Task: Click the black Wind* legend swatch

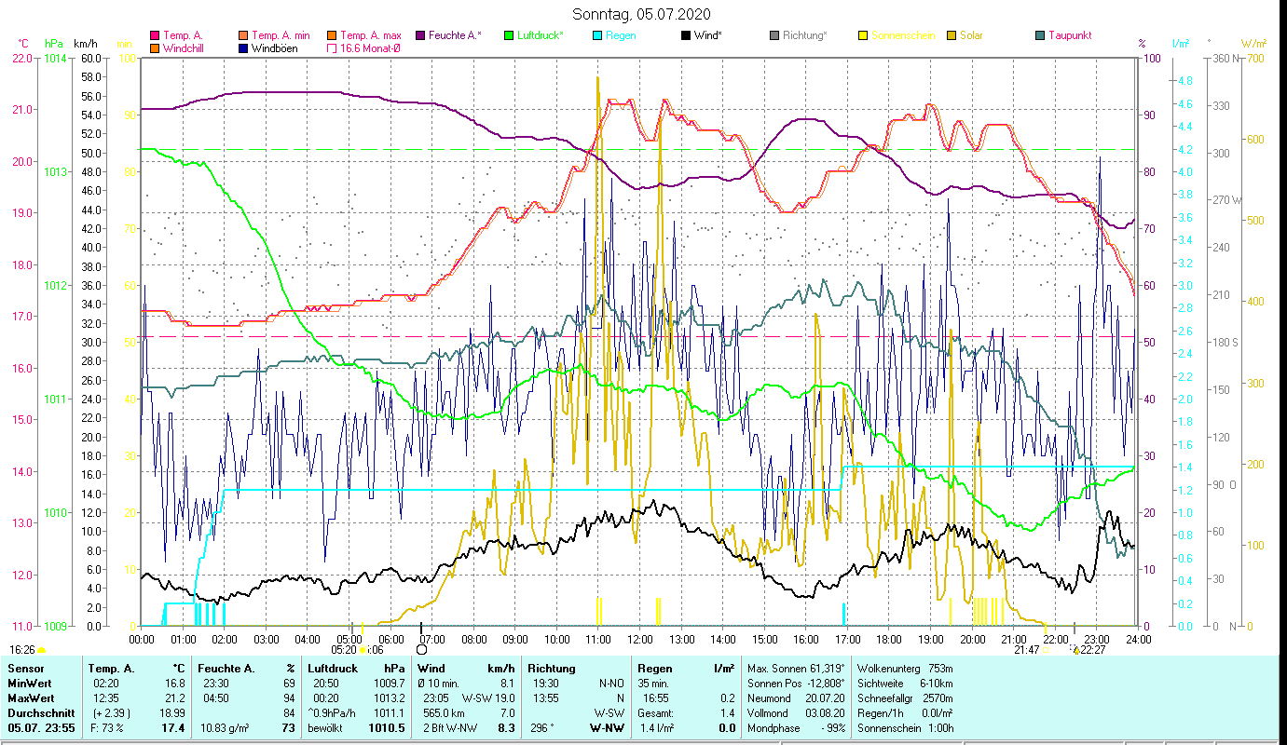Action: (687, 36)
